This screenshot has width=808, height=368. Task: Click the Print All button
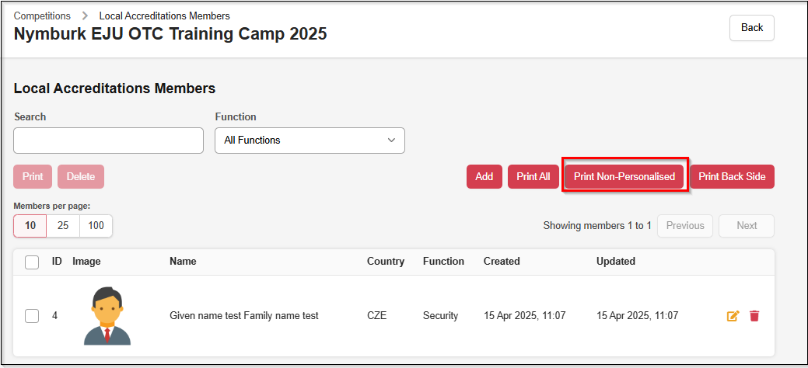533,176
